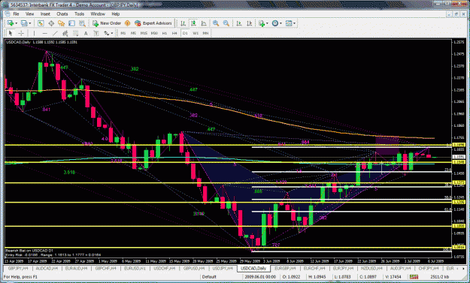
Task: Switch to the M15 timeframe
Action: coord(144,33)
